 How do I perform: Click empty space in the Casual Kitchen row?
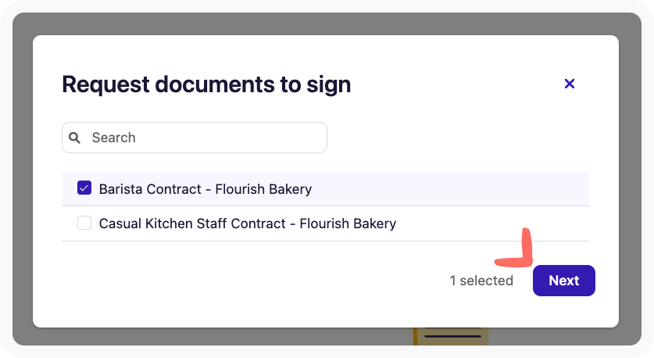tap(492, 224)
